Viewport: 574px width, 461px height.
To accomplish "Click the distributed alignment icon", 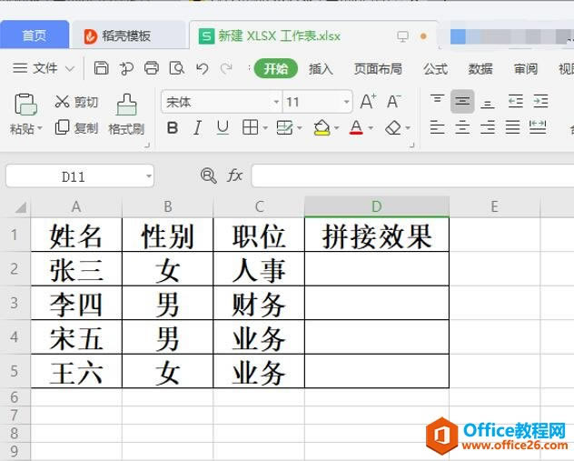I will pyautogui.click(x=538, y=127).
